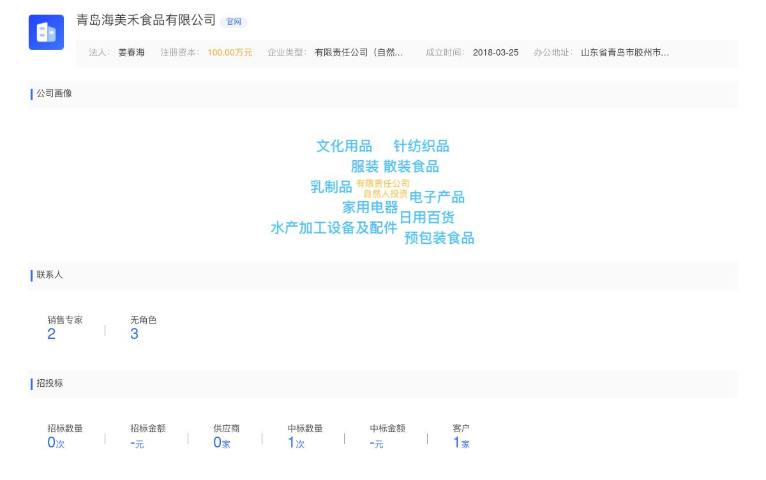Select 乳制品 keyword in the word cloud

click(x=330, y=187)
